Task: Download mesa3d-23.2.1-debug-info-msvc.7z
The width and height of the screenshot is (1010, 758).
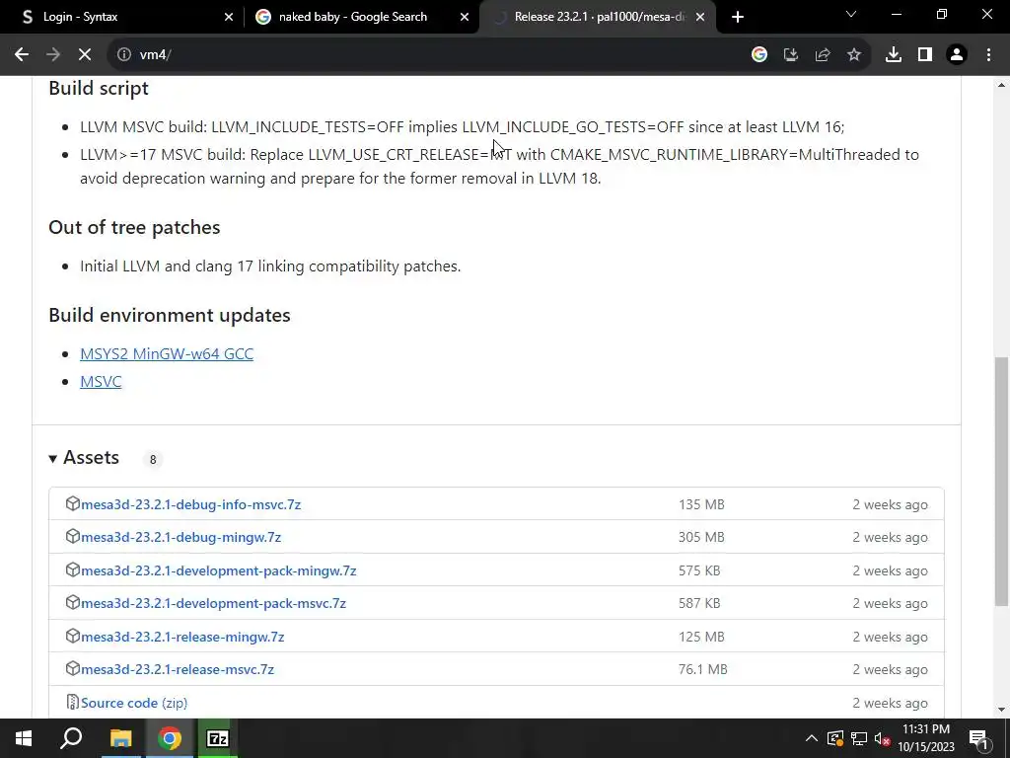Action: [x=190, y=504]
